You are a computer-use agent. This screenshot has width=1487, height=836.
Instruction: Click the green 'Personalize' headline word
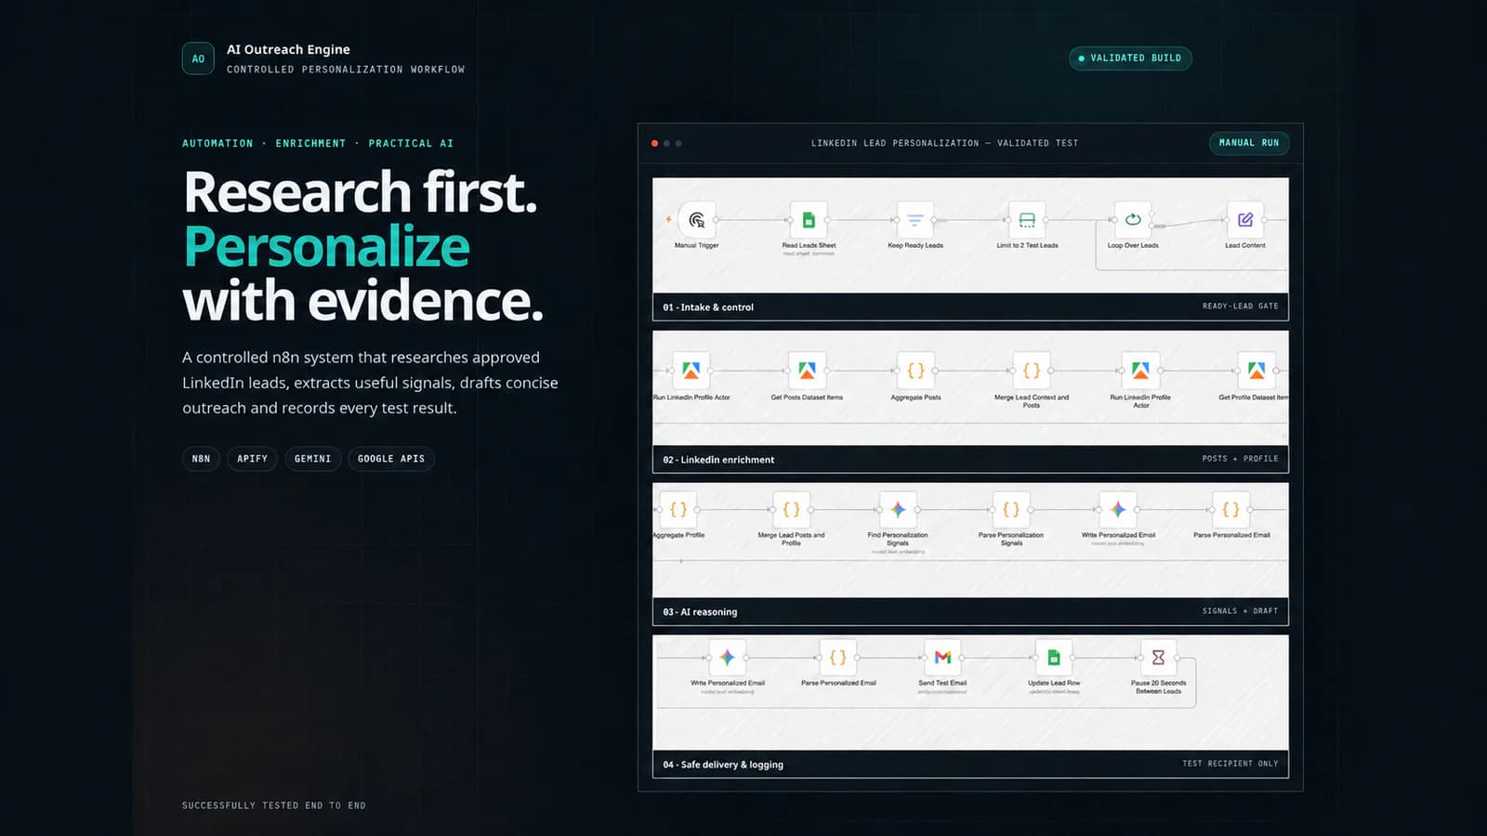326,247
